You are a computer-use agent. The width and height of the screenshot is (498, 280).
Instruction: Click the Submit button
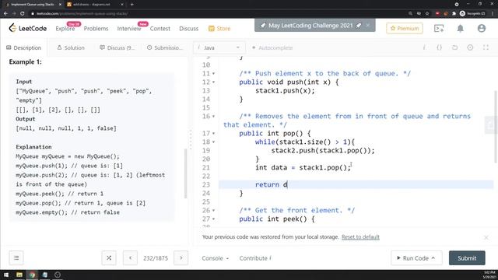point(467,258)
